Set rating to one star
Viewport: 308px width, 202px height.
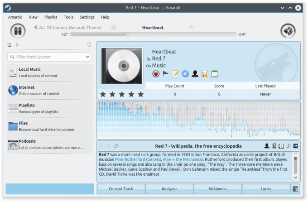[103, 94]
